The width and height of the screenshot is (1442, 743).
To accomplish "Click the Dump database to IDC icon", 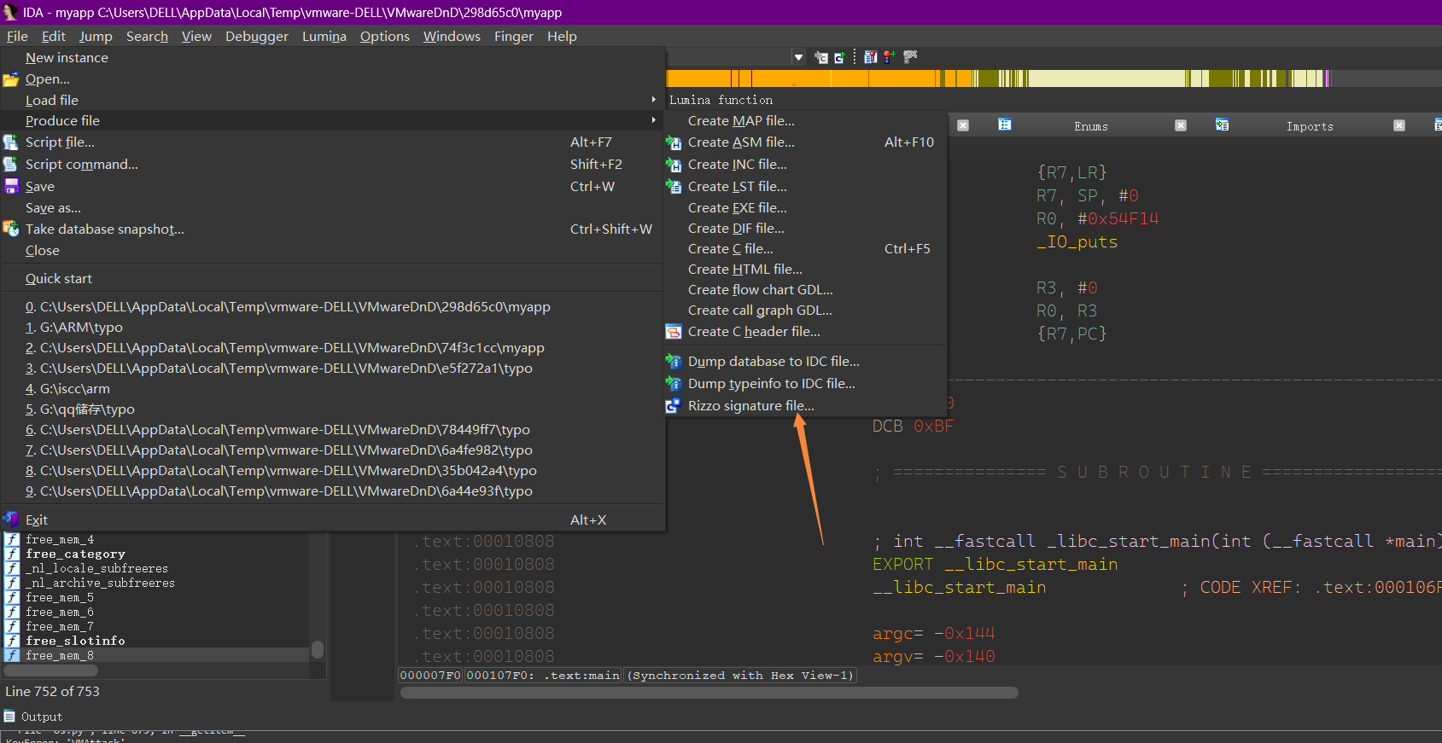I will [674, 362].
